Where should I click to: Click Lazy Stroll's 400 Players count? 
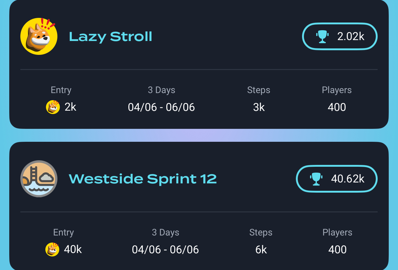(337, 107)
